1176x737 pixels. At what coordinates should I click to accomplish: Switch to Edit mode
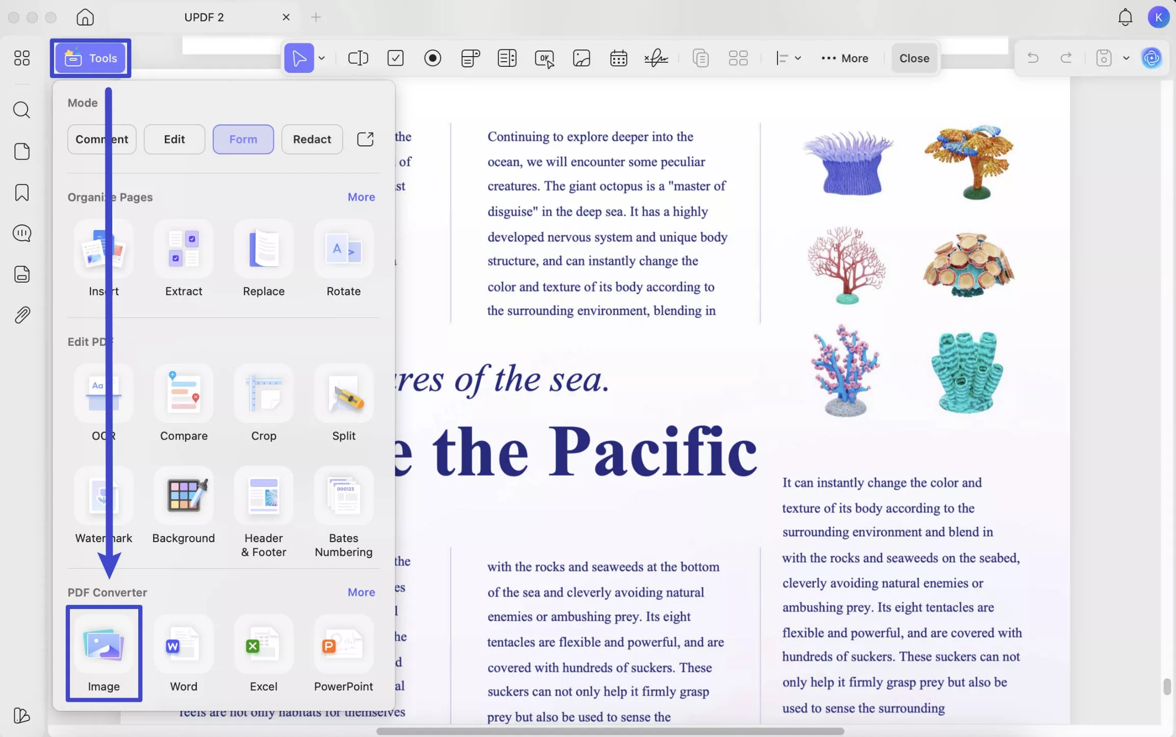174,139
